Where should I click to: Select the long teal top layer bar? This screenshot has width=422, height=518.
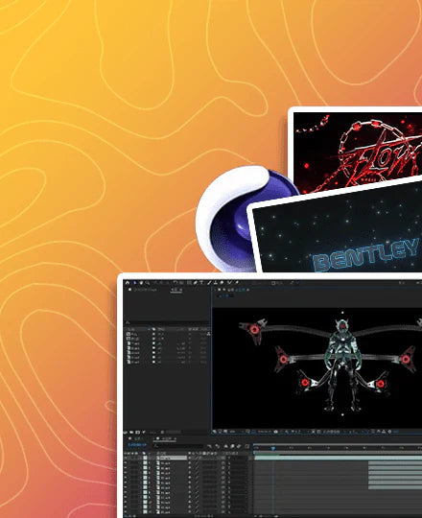click(x=339, y=458)
